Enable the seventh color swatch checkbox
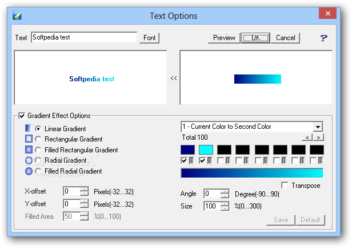 click(x=295, y=160)
